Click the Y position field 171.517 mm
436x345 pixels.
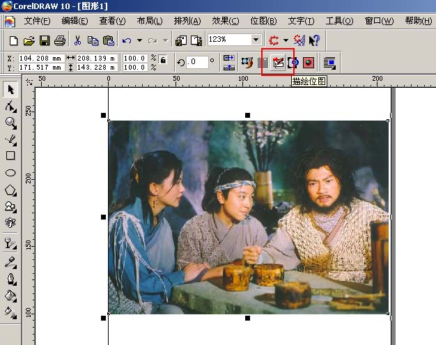pos(42,68)
